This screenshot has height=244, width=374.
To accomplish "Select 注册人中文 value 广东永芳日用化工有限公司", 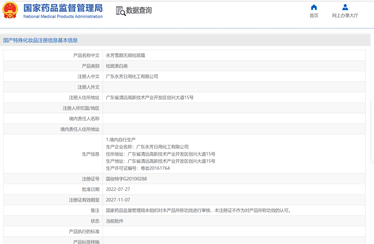I will [x=132, y=76].
